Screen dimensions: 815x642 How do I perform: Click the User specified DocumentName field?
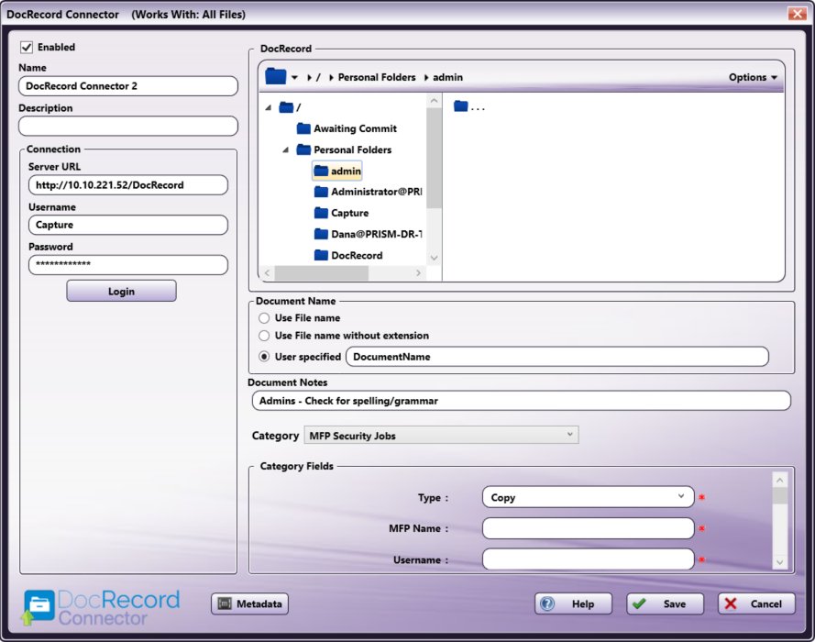pos(557,357)
